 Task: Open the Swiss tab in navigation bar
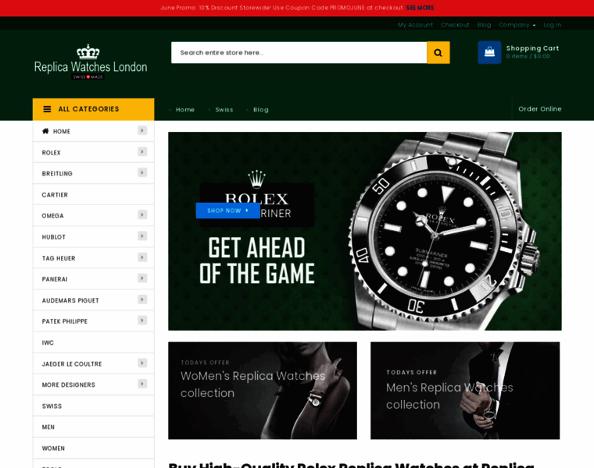224,110
